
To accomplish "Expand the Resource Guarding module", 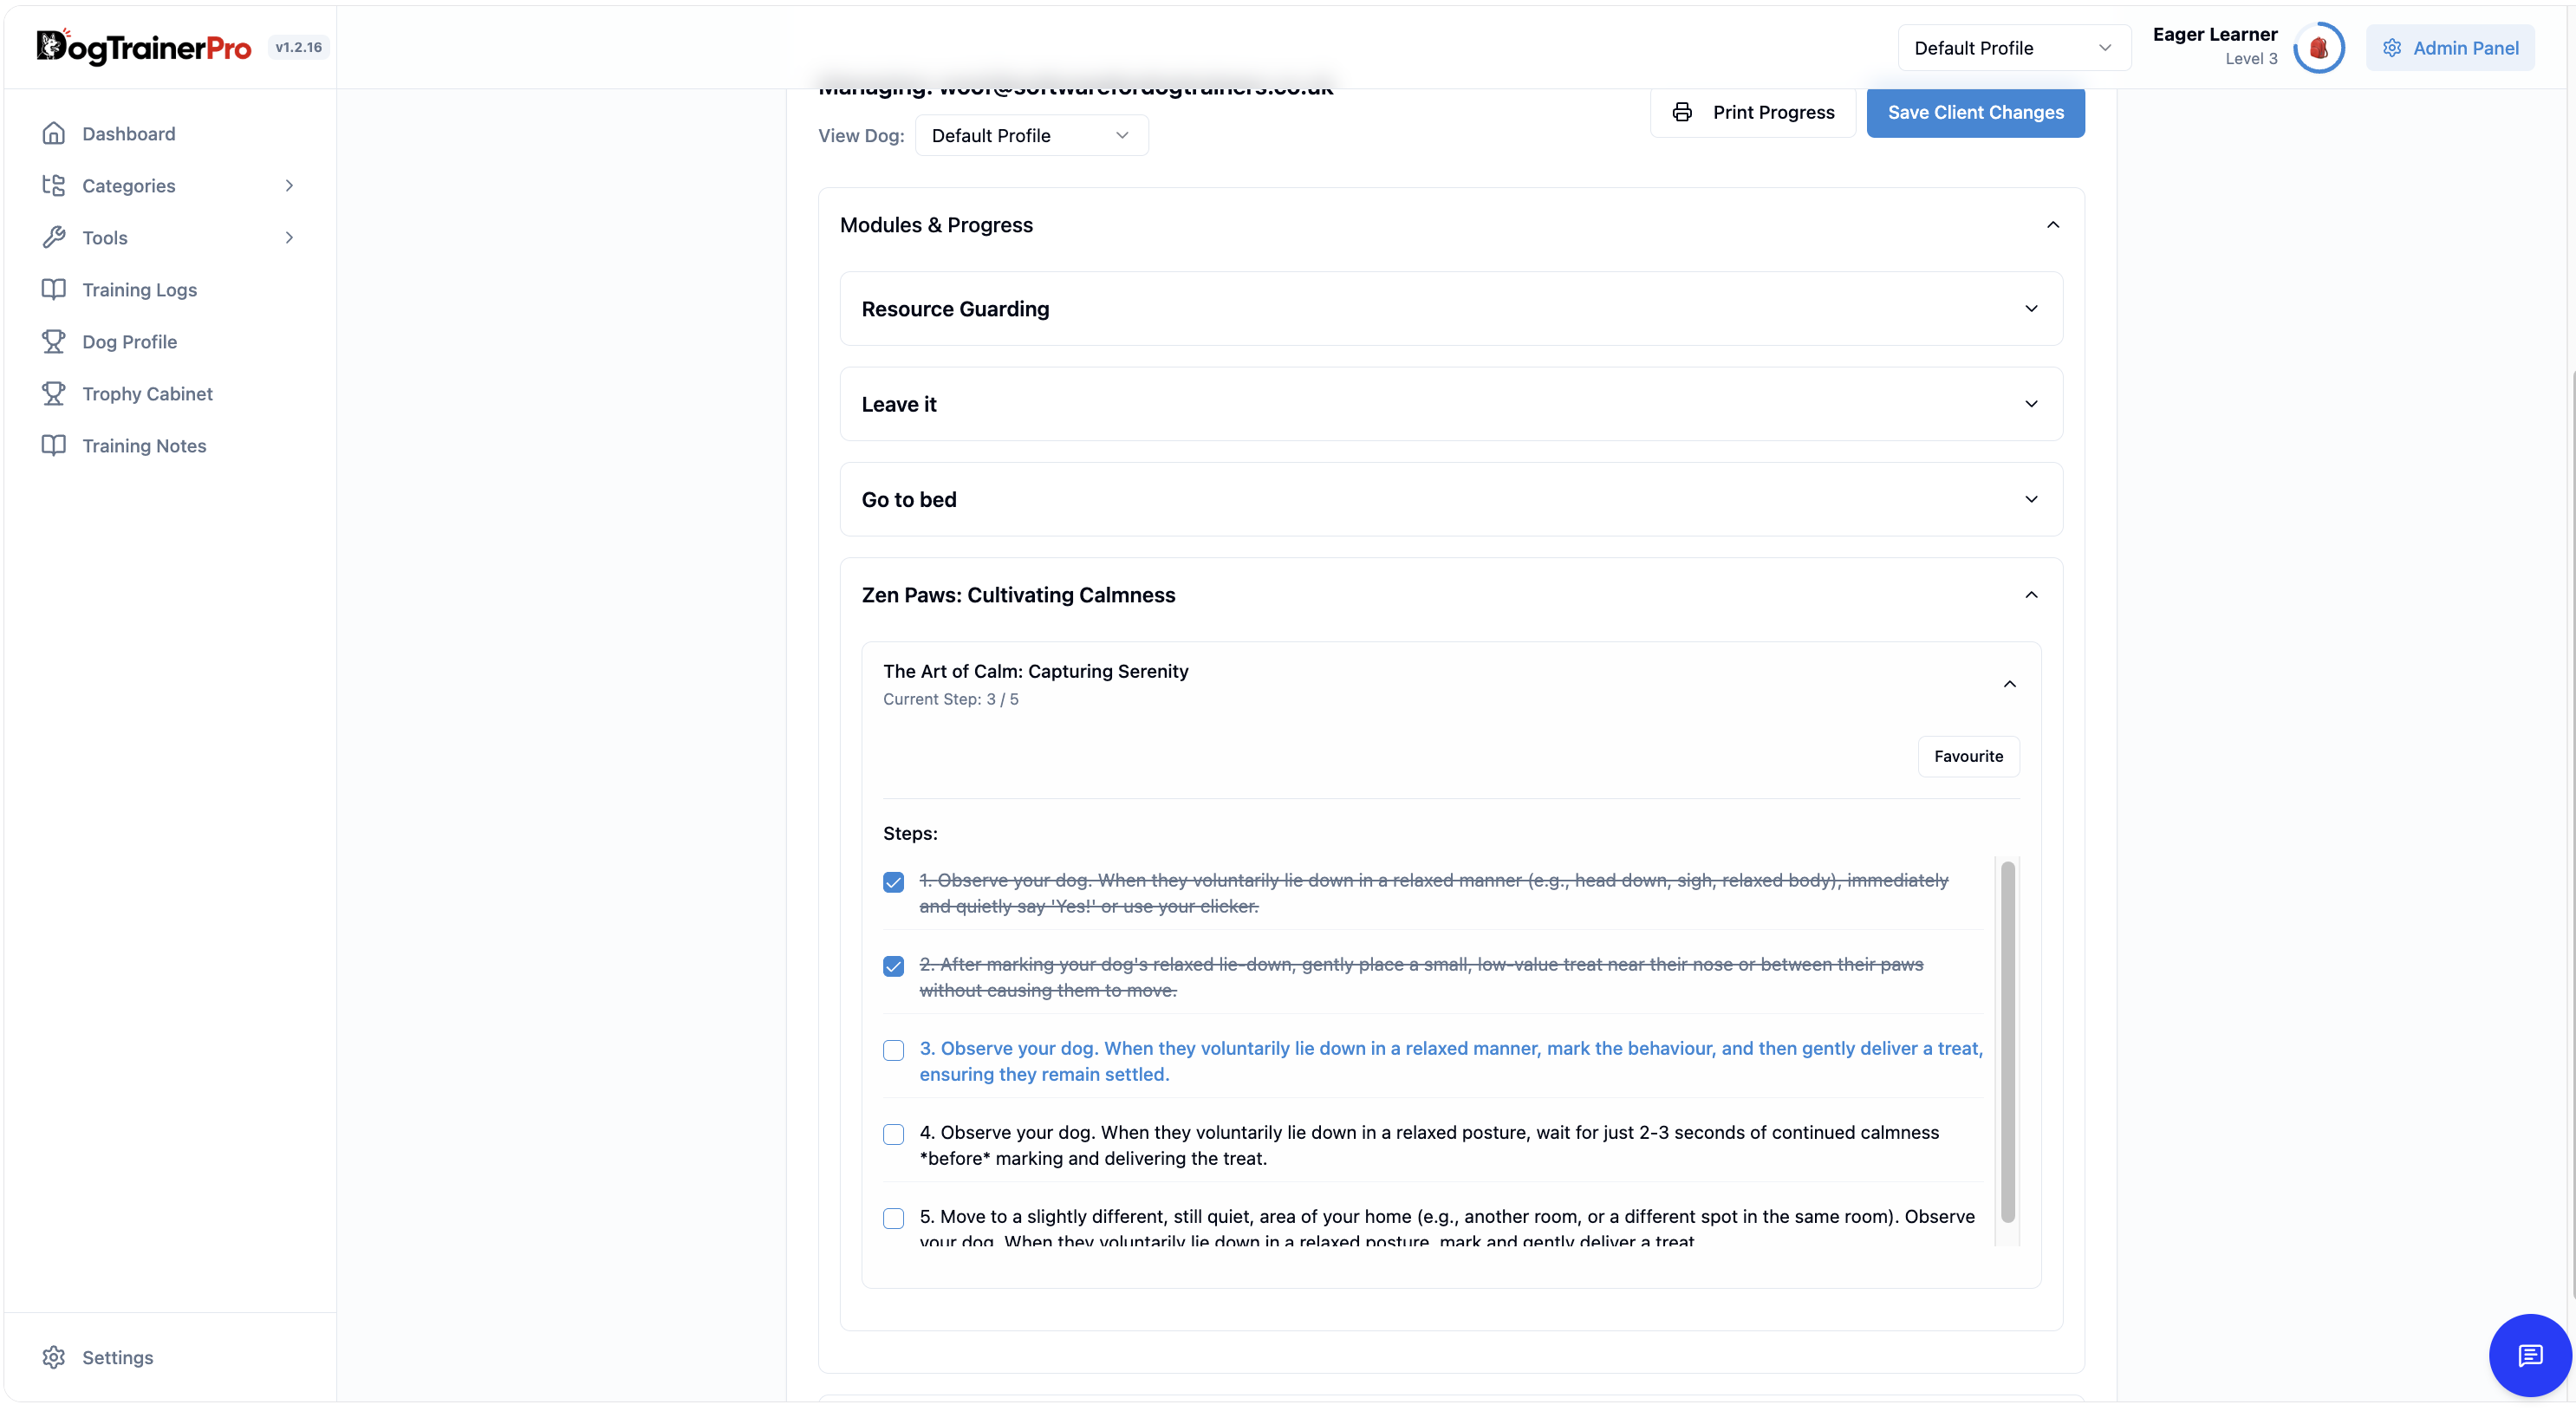I will coord(1451,309).
